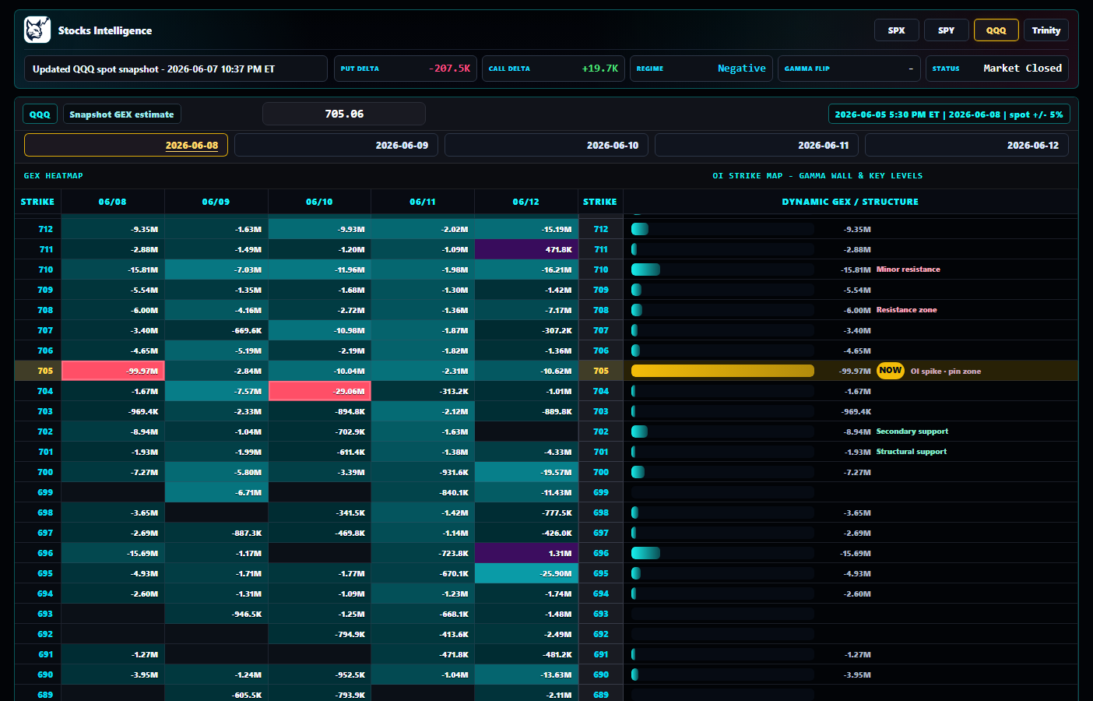The image size is (1093, 701).
Task: Click the -13.63M cell at strike 690
Action: tap(526, 675)
